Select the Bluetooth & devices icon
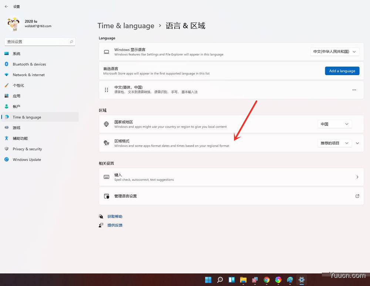This screenshot has height=286, width=370. tap(7, 64)
